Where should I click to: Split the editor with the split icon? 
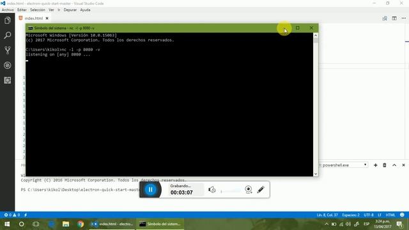[394, 19]
